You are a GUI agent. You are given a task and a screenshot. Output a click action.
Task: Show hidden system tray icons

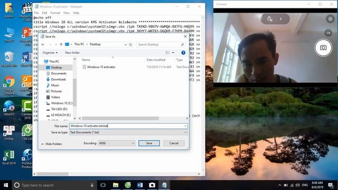click(x=279, y=185)
